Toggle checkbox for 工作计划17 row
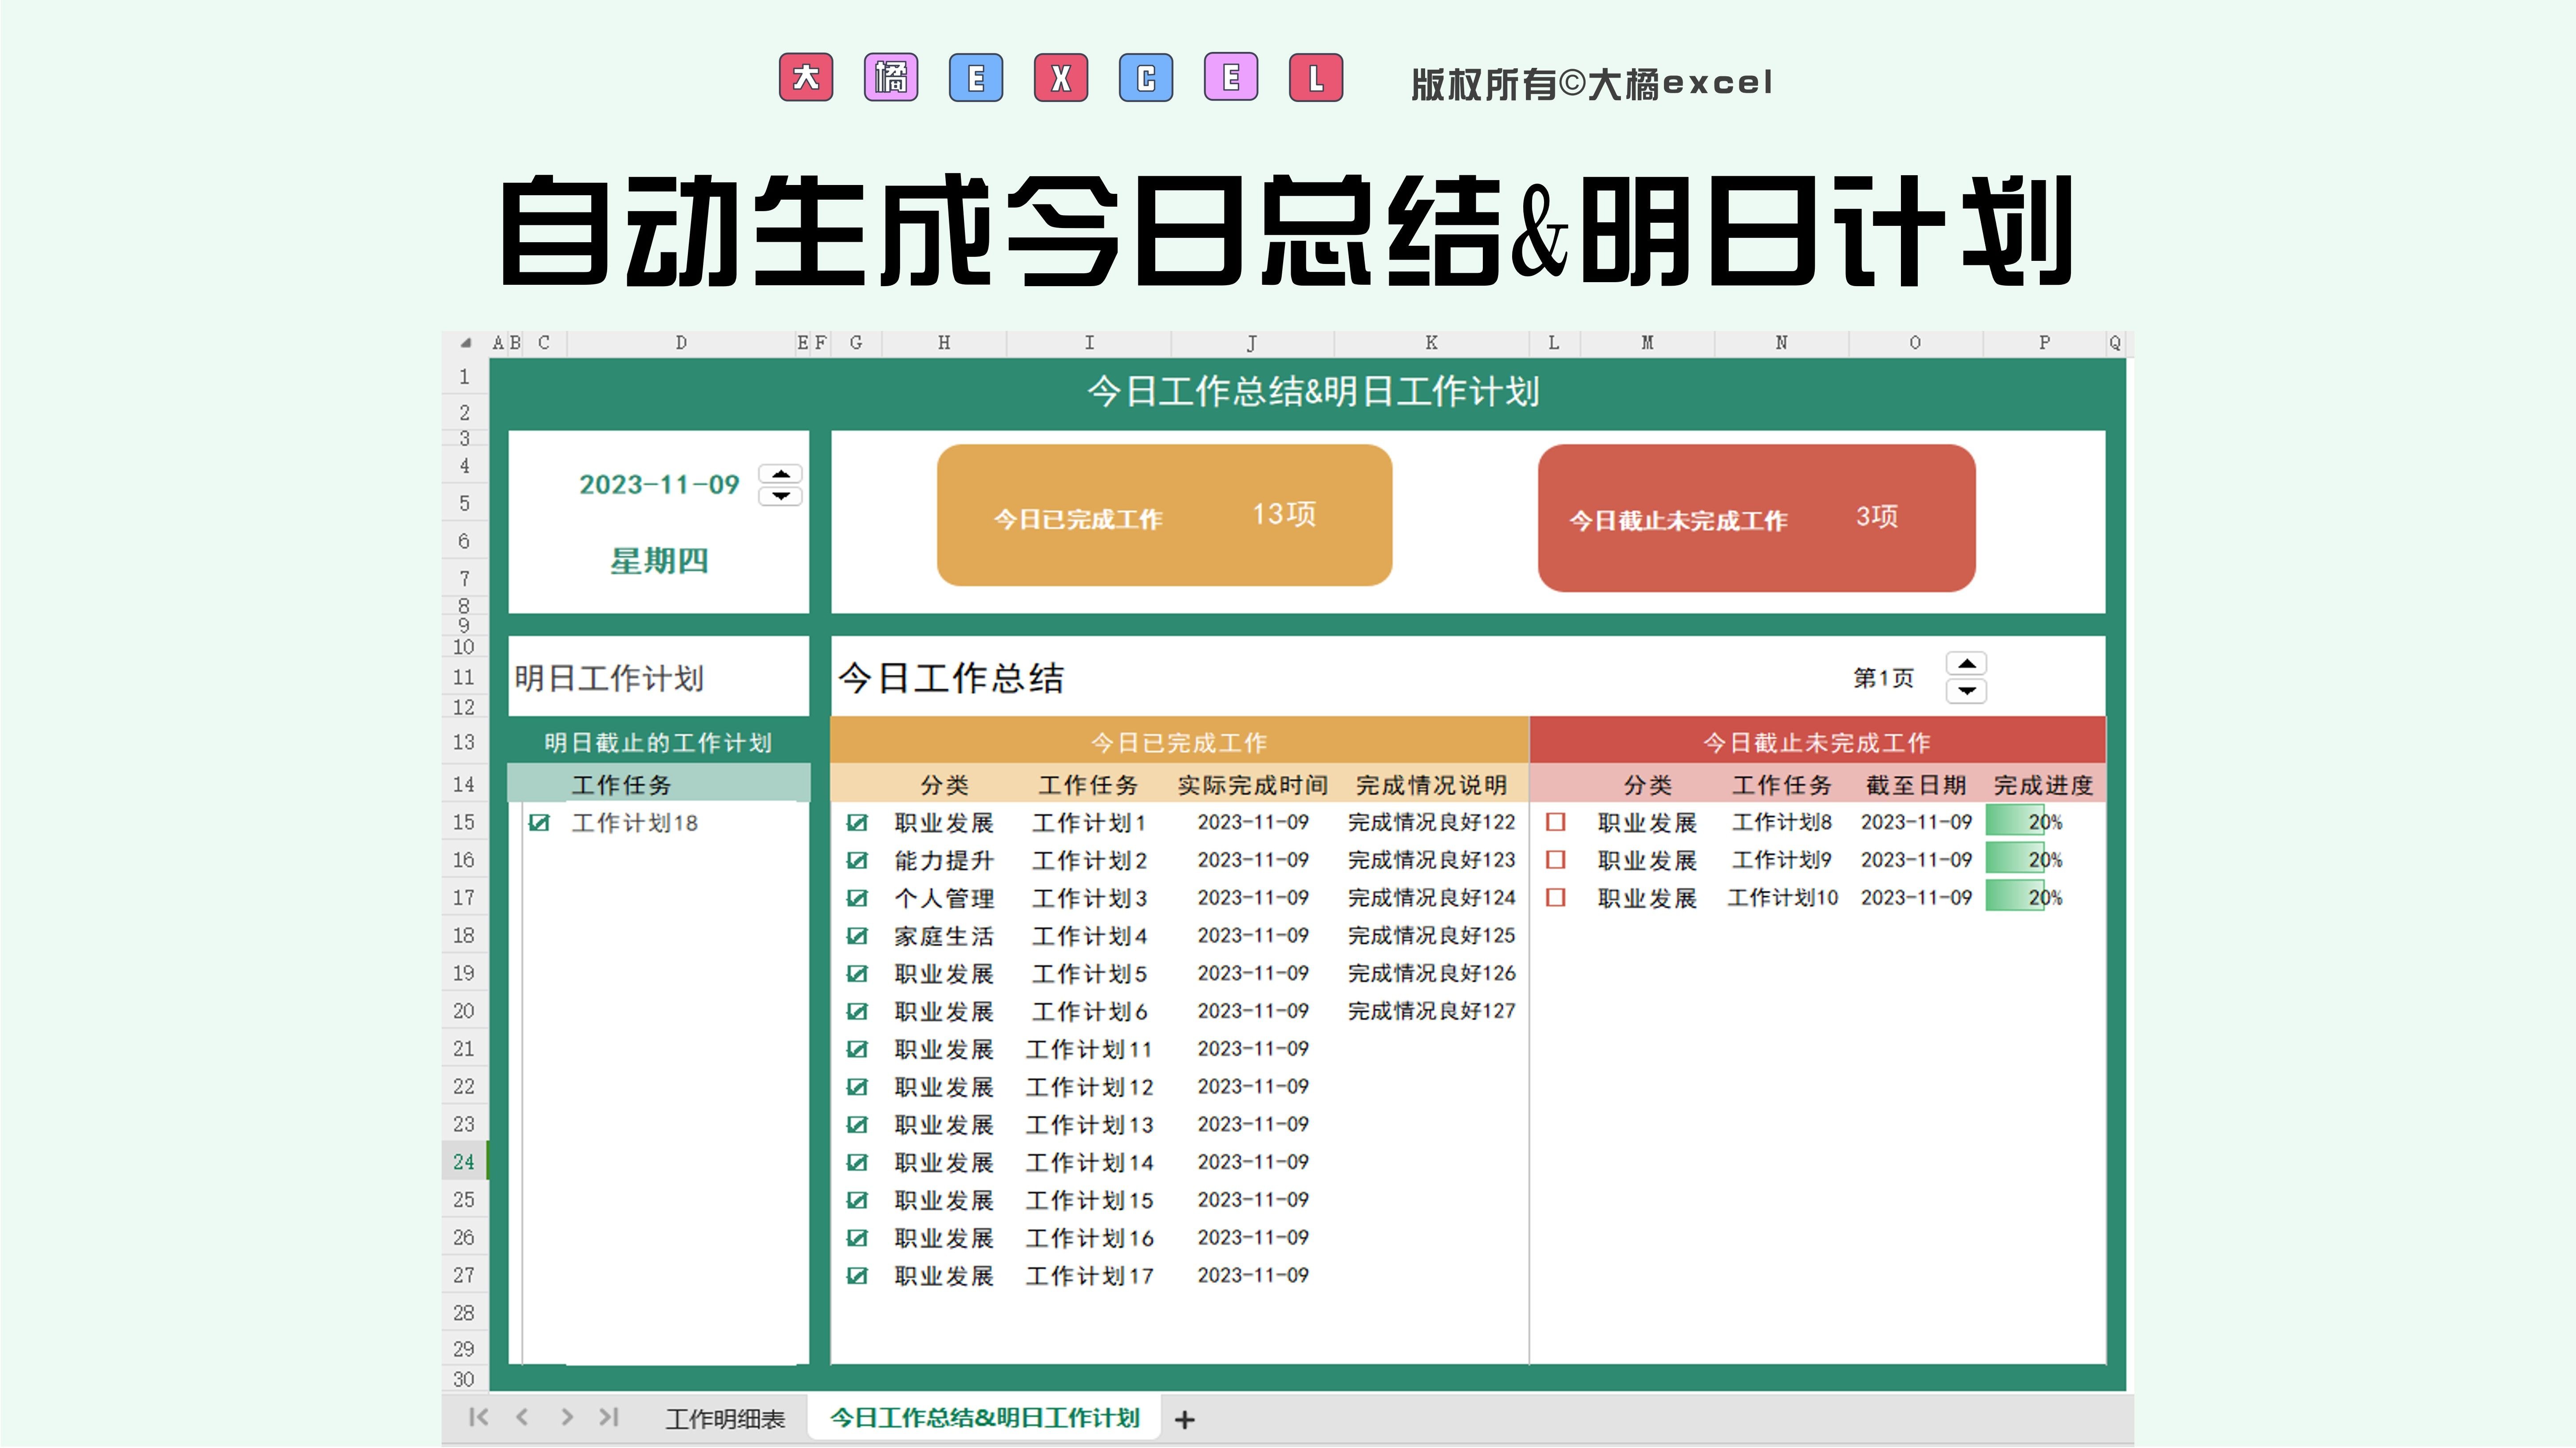 [857, 1276]
